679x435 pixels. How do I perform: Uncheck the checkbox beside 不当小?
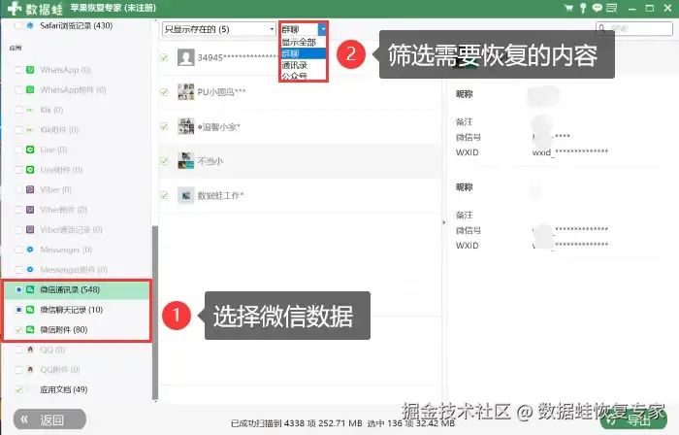tap(164, 161)
